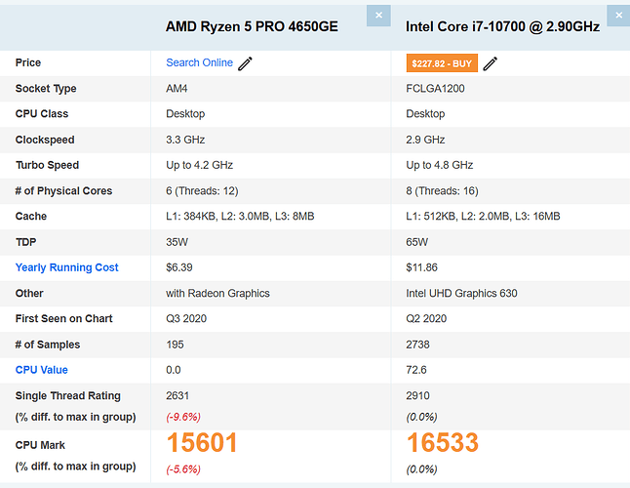The width and height of the screenshot is (630, 488).
Task: Click the Intel UHD Graphics 630 cell
Action: (459, 293)
